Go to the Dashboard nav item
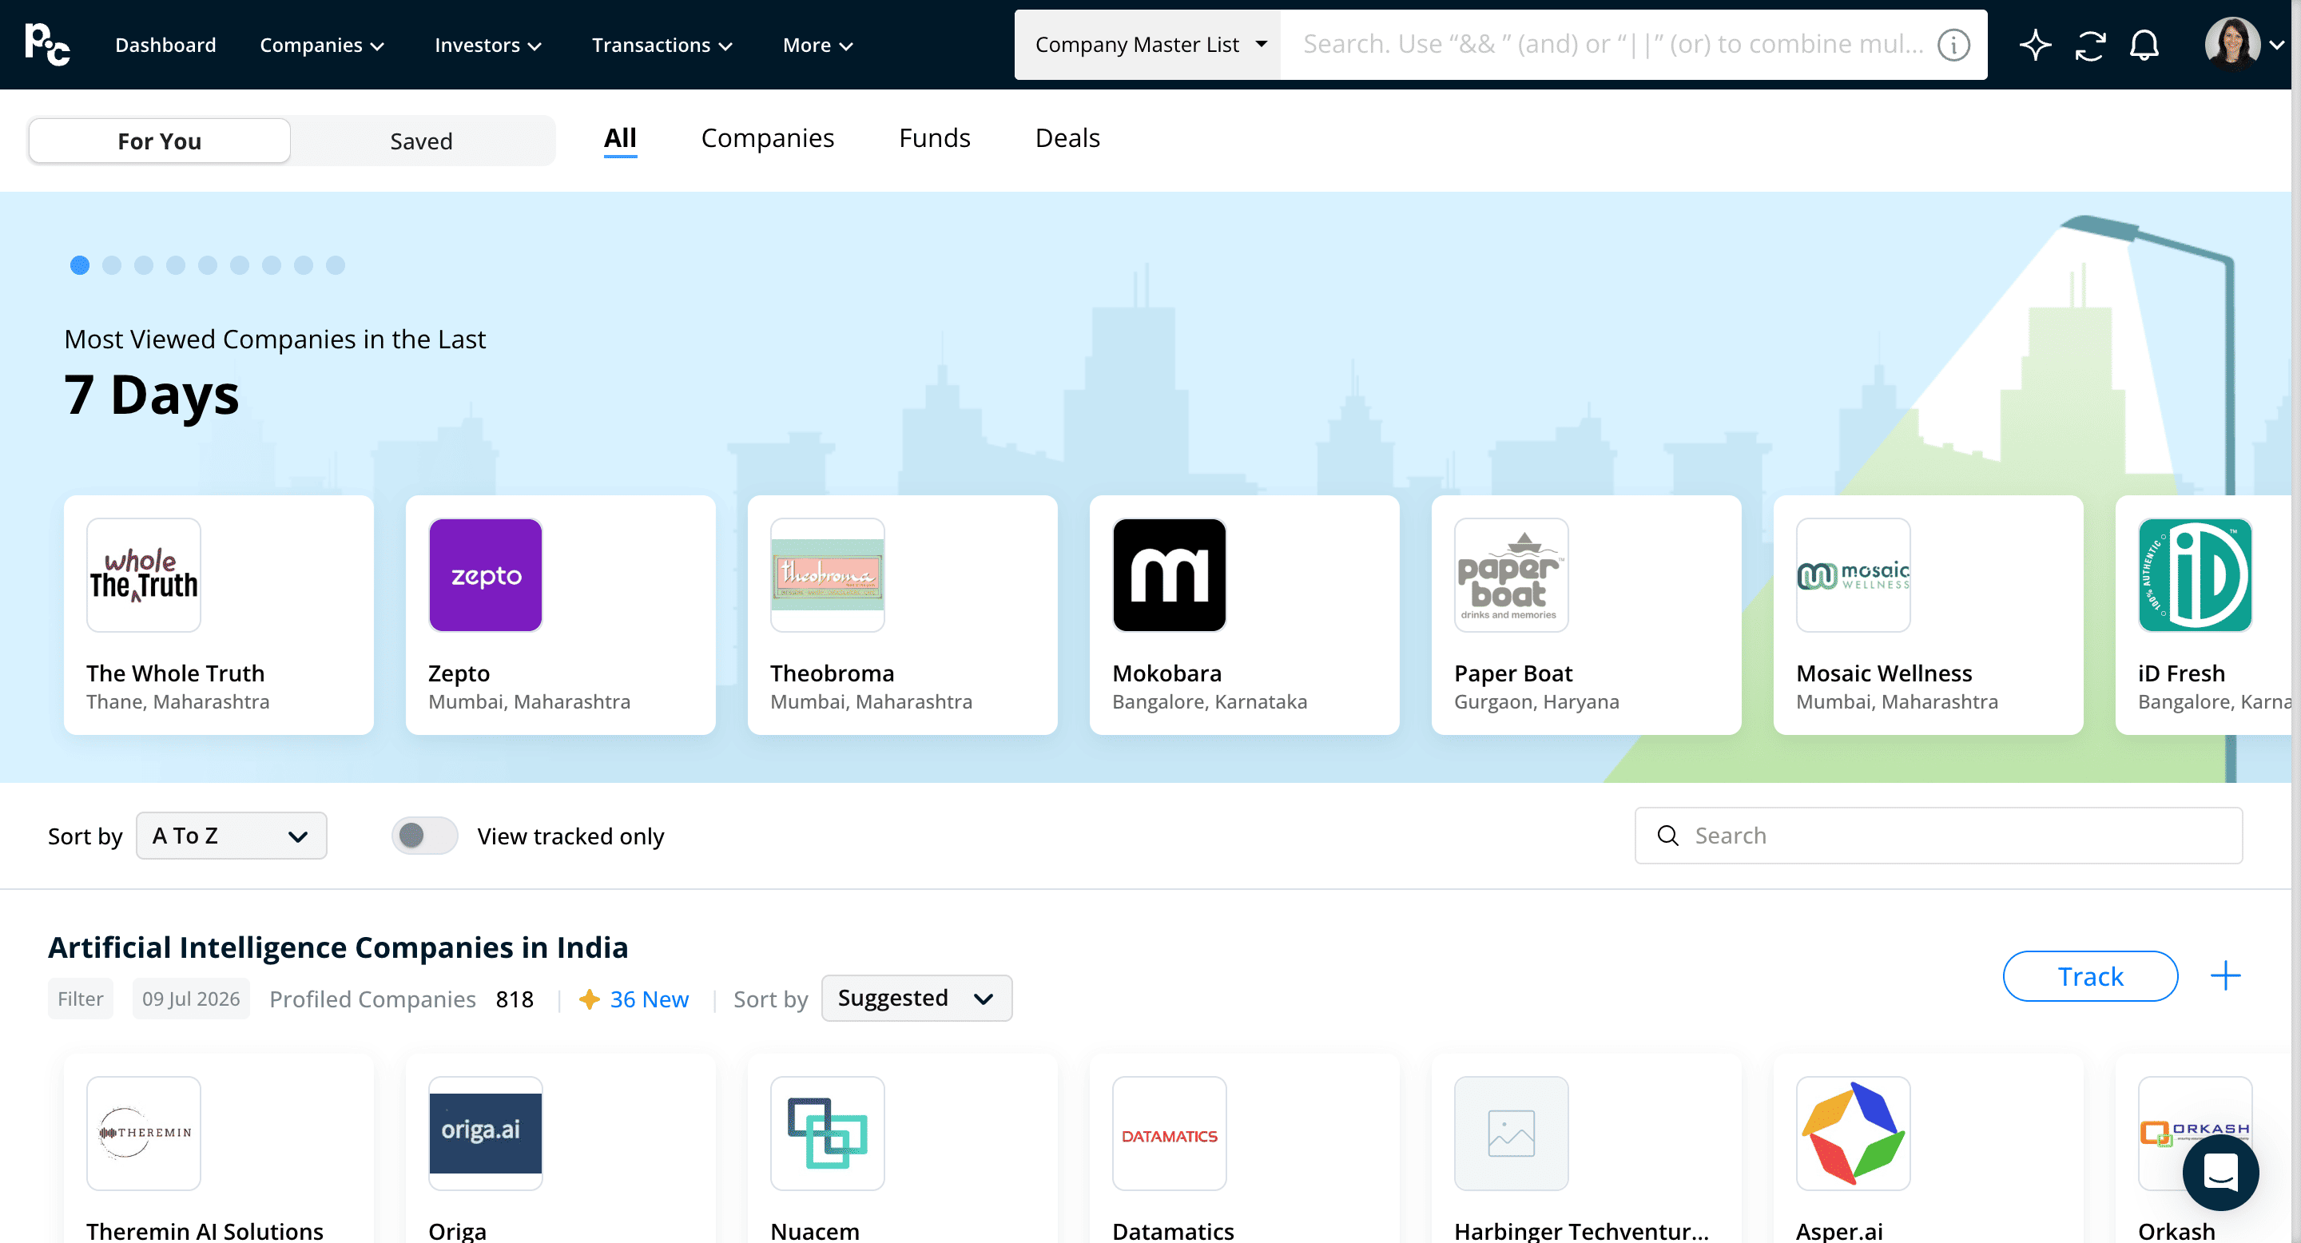Image resolution: width=2301 pixels, height=1243 pixels. click(x=165, y=45)
